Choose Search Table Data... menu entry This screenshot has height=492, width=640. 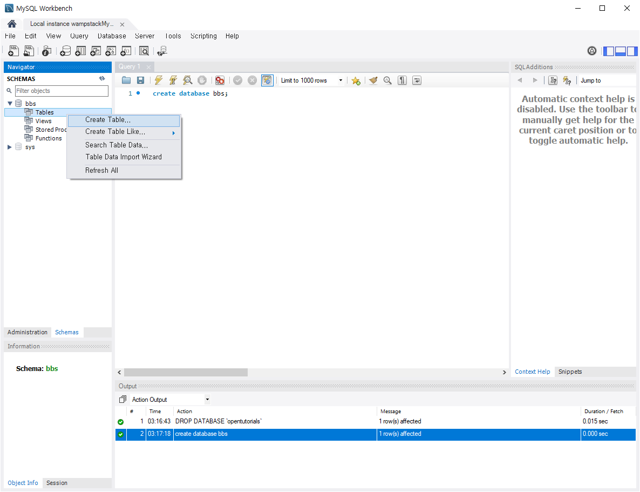click(x=124, y=145)
